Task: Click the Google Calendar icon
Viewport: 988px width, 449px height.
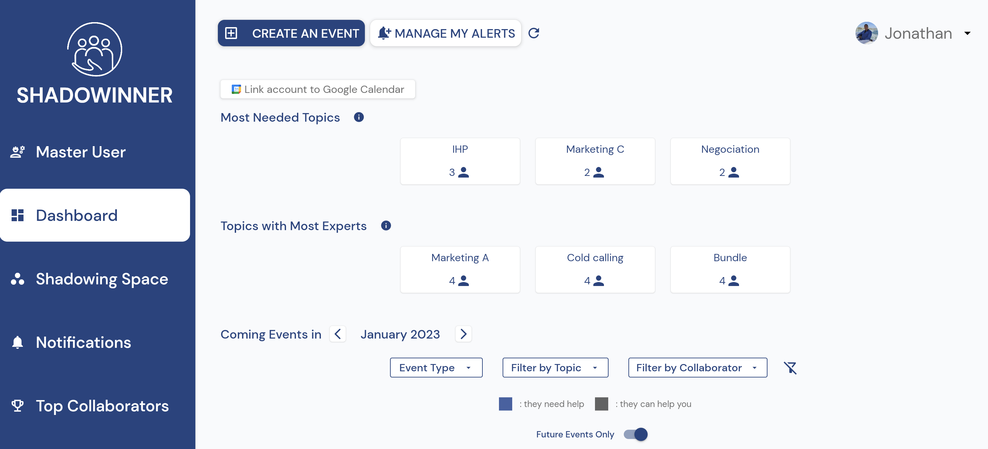Action: (x=236, y=89)
